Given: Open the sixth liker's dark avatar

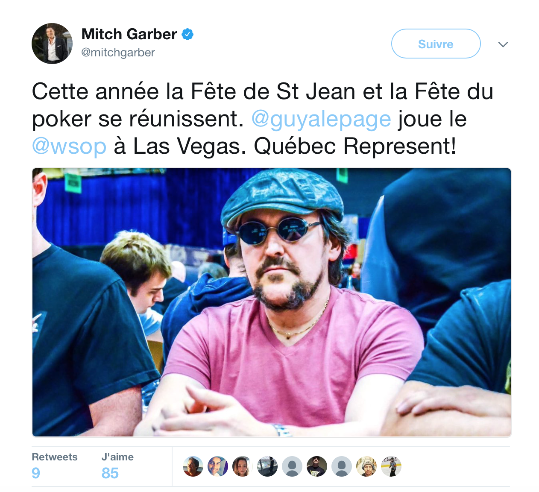Looking at the screenshot, I should point(317,466).
